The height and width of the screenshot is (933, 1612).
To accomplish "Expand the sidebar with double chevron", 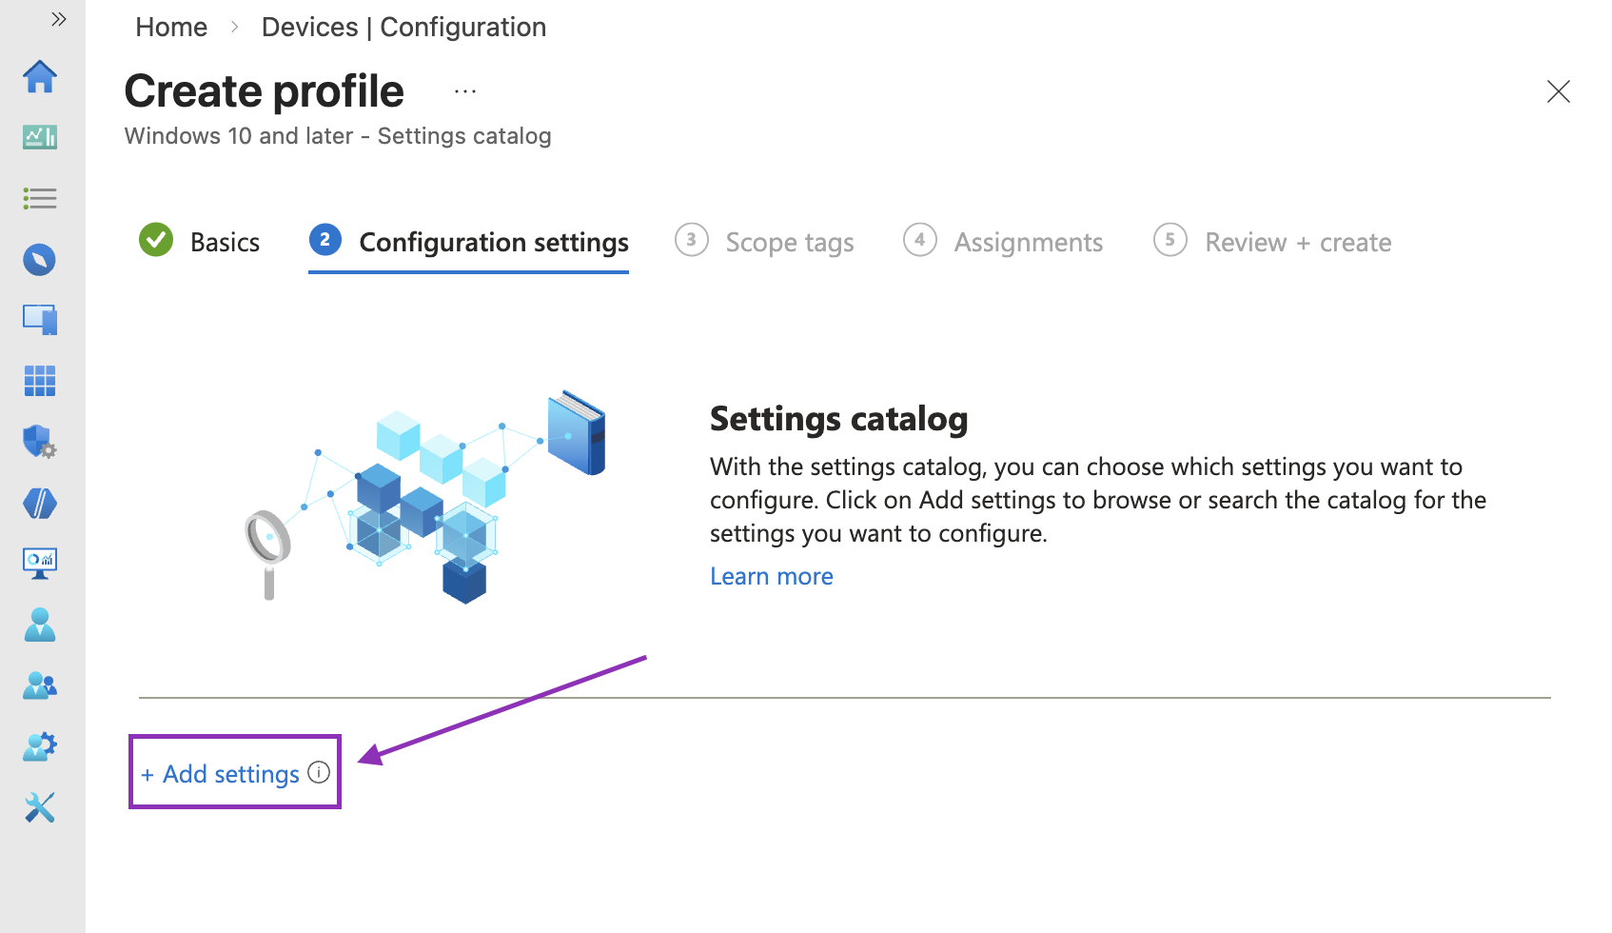I will 58,19.
